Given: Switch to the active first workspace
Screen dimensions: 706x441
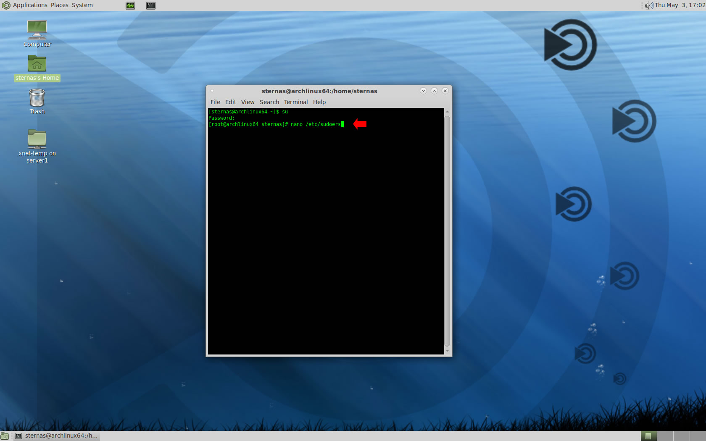Looking at the screenshot, I should click(x=648, y=436).
